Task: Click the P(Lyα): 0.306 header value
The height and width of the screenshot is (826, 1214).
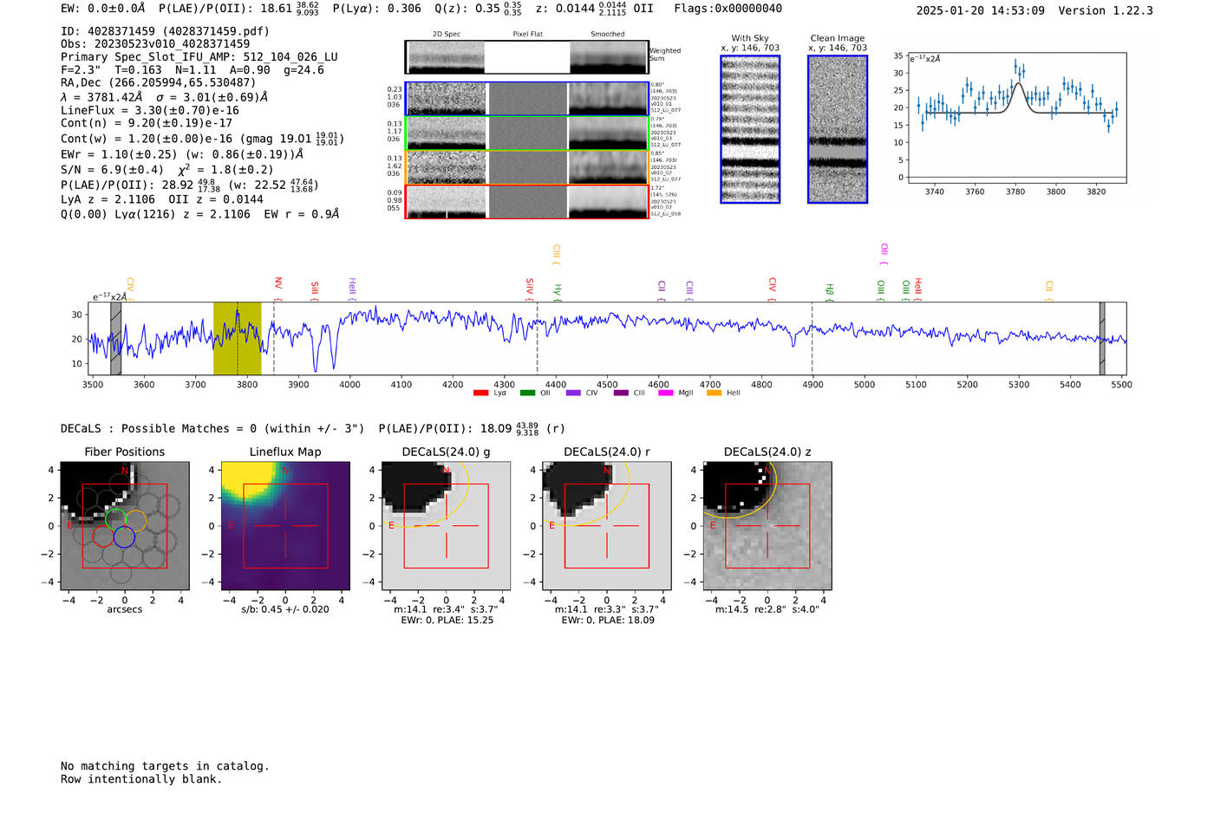Action: [x=376, y=9]
